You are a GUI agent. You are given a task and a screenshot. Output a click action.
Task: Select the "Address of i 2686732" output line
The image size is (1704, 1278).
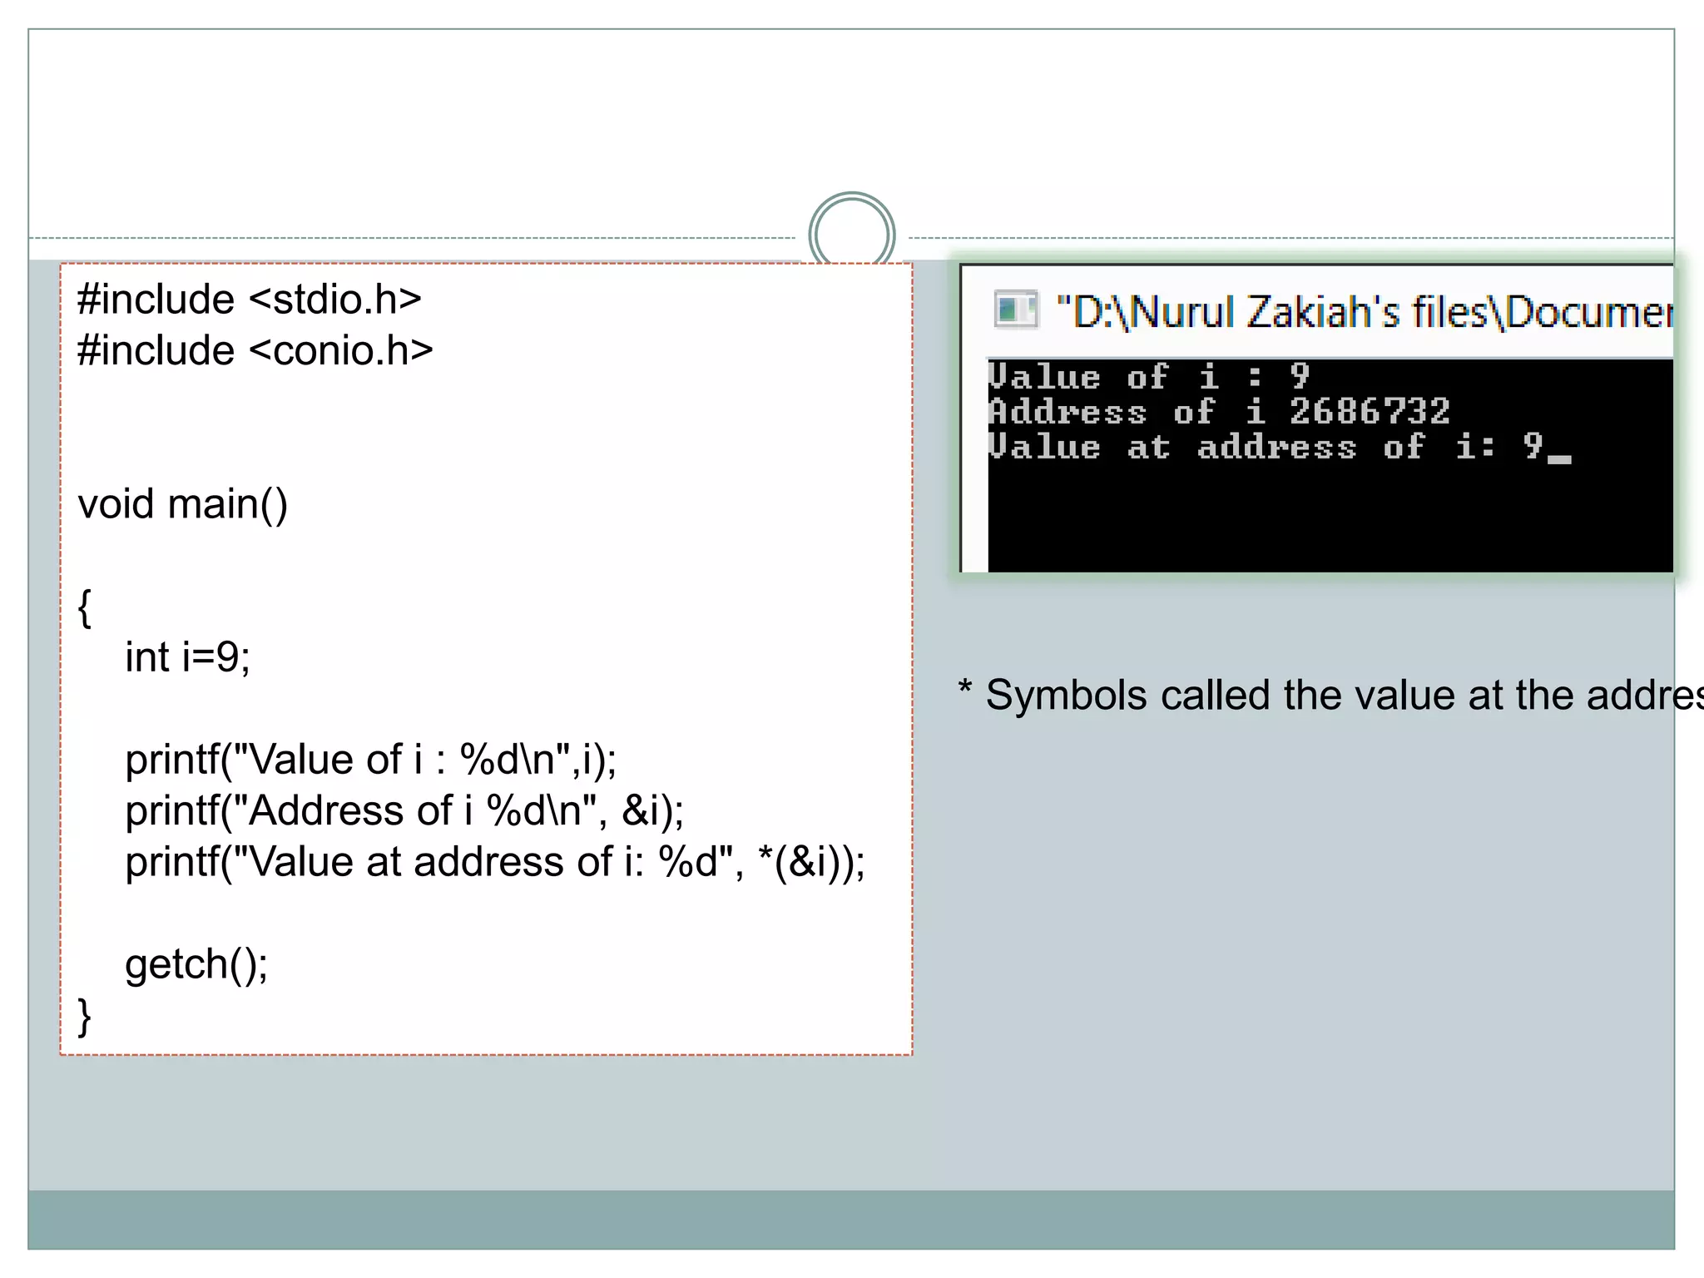coord(1219,412)
